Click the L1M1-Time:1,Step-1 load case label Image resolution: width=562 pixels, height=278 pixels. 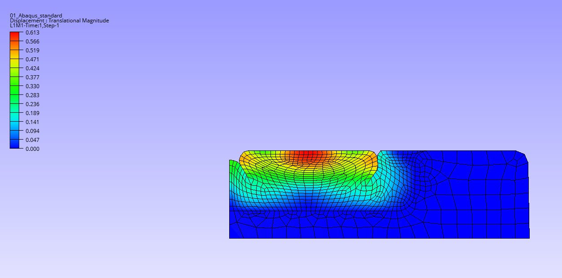click(35, 26)
